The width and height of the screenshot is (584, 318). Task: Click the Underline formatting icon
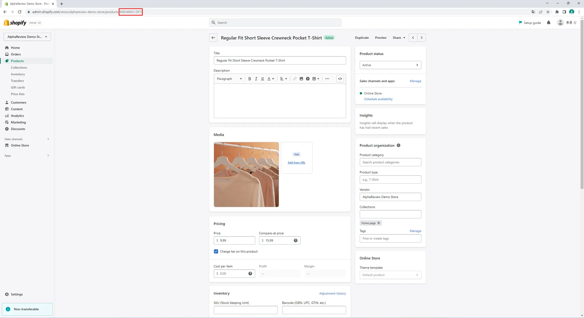coord(263,79)
